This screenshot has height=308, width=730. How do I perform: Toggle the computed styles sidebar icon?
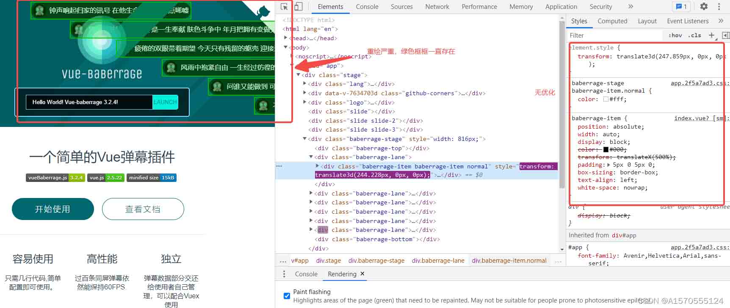pyautogui.click(x=725, y=35)
